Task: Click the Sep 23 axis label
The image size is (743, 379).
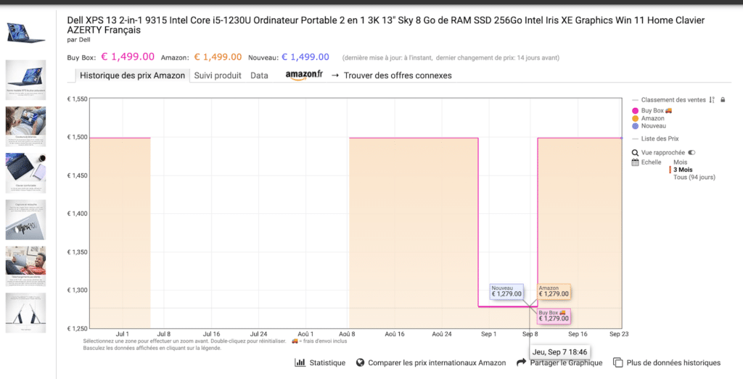Action: [x=619, y=334]
